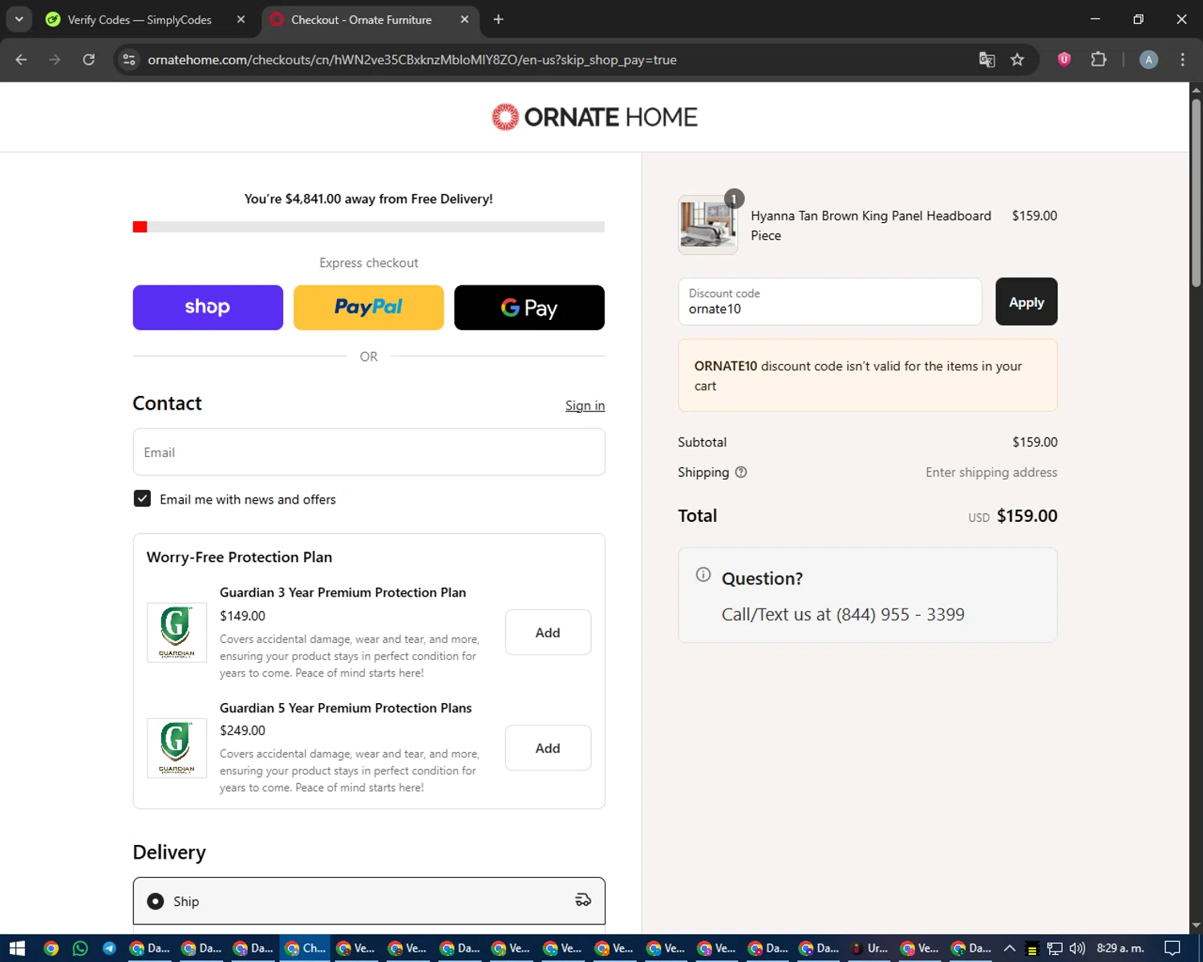Click the 'Worry-Free Protection Plan' heading
Screen dimensions: 1203x962
pyautogui.click(x=239, y=557)
